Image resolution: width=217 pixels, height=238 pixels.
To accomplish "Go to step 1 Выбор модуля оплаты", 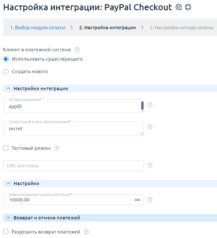I will point(38,28).
